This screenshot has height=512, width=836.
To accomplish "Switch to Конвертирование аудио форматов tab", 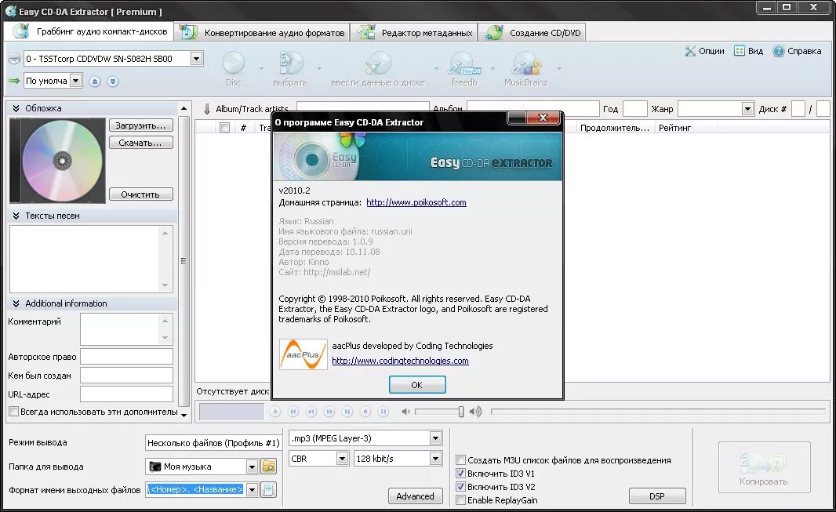I will (x=262, y=32).
